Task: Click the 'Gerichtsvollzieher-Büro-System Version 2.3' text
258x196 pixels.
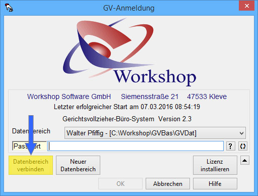Action: tap(127, 119)
